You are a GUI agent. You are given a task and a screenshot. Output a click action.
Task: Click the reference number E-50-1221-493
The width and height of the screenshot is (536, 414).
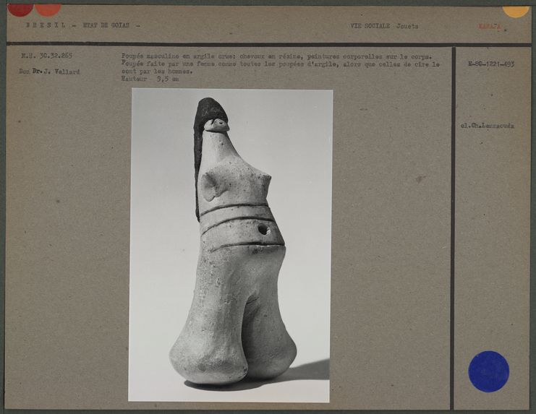491,64
